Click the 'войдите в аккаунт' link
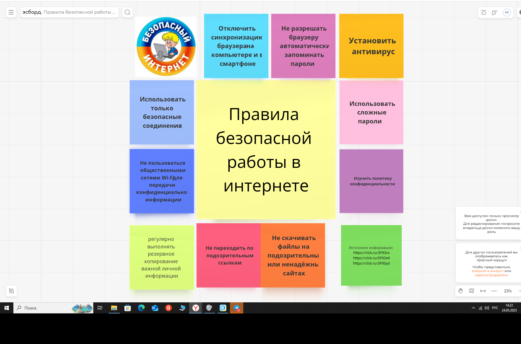Image resolution: width=521 pixels, height=344 pixels. point(487,271)
